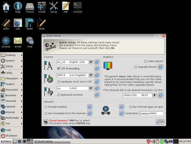Open the Multimedia menu entry
Viewport: 191px width, 144px height.
tap(11, 118)
